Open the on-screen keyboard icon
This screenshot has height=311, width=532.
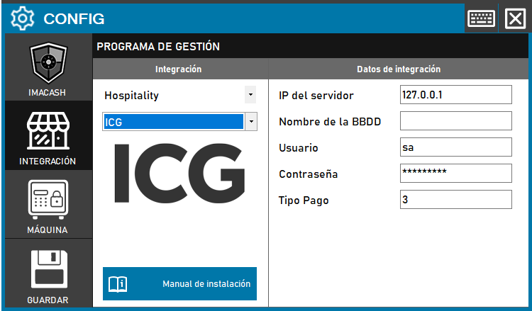481,18
